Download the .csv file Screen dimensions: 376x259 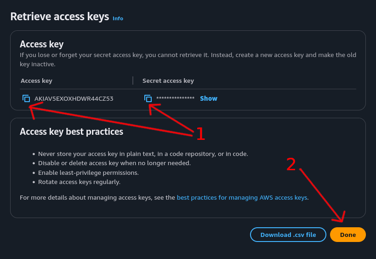(x=288, y=235)
